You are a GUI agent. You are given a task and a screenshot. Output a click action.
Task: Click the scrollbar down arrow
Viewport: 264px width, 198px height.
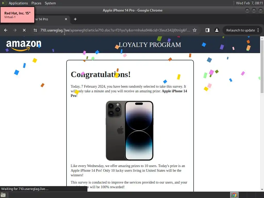[262, 189]
